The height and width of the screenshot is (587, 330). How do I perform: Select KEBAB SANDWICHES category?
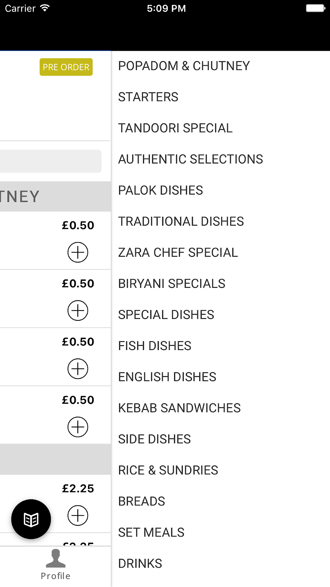point(179,408)
